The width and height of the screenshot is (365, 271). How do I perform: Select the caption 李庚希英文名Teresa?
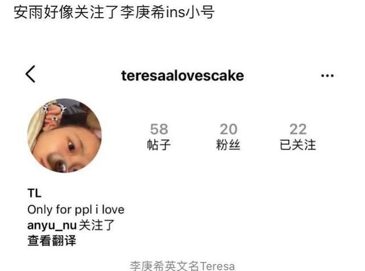click(182, 266)
